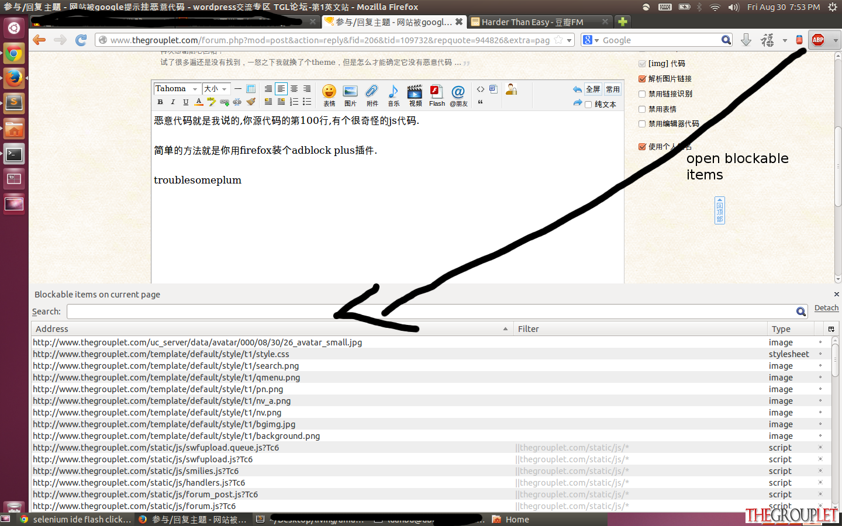Open Chrome from Ubuntu launcher
The image size is (842, 526).
pyautogui.click(x=14, y=54)
